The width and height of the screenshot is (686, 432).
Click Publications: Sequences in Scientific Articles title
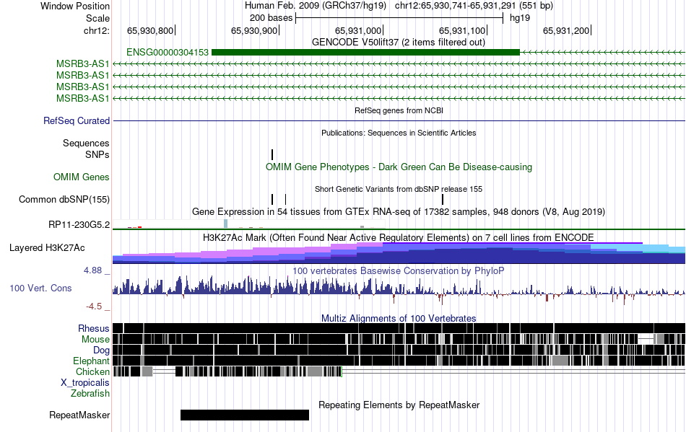[x=399, y=133]
